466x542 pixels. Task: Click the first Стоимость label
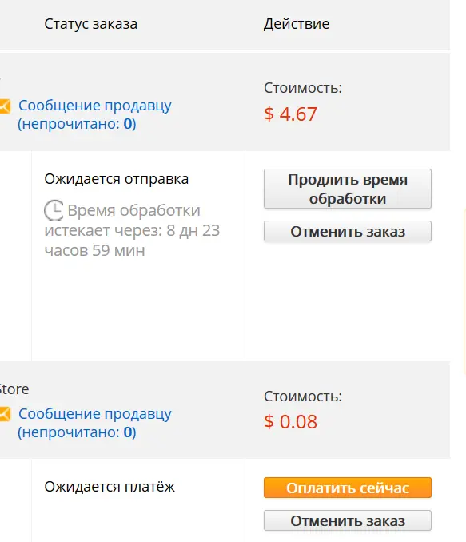click(x=303, y=88)
